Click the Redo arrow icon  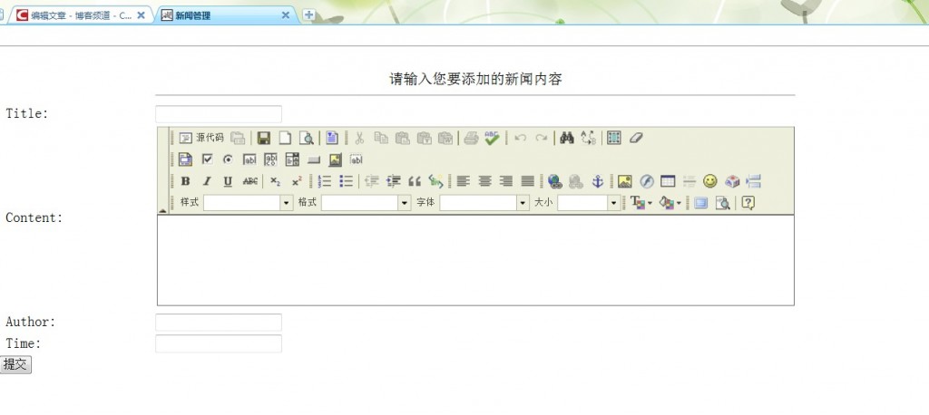click(x=541, y=138)
